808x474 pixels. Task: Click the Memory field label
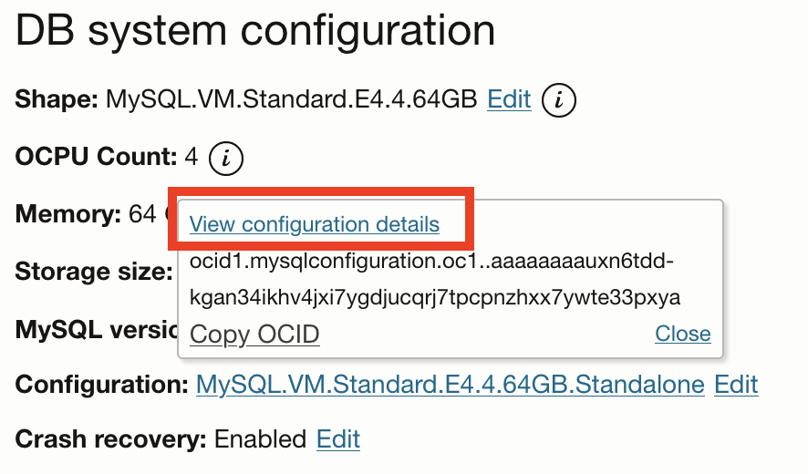pyautogui.click(x=68, y=215)
